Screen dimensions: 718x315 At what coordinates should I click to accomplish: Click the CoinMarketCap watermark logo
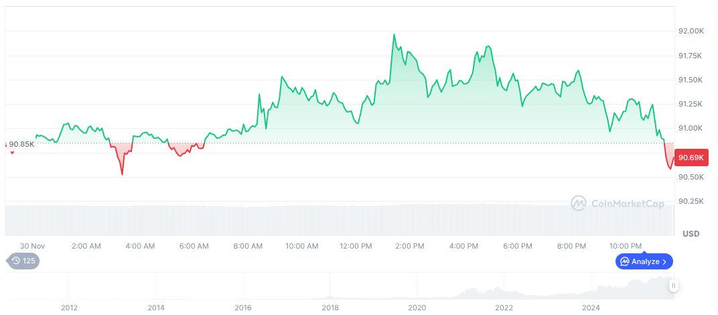coord(618,203)
